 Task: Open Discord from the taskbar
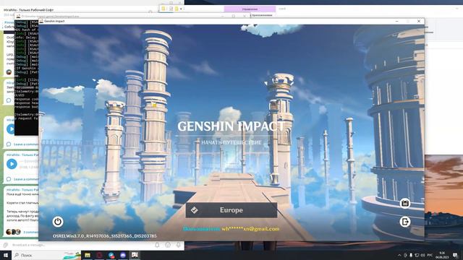coord(123,255)
